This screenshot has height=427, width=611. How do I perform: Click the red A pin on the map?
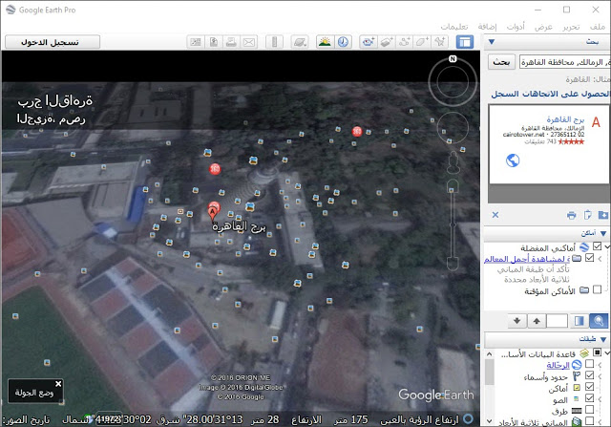coord(213,211)
